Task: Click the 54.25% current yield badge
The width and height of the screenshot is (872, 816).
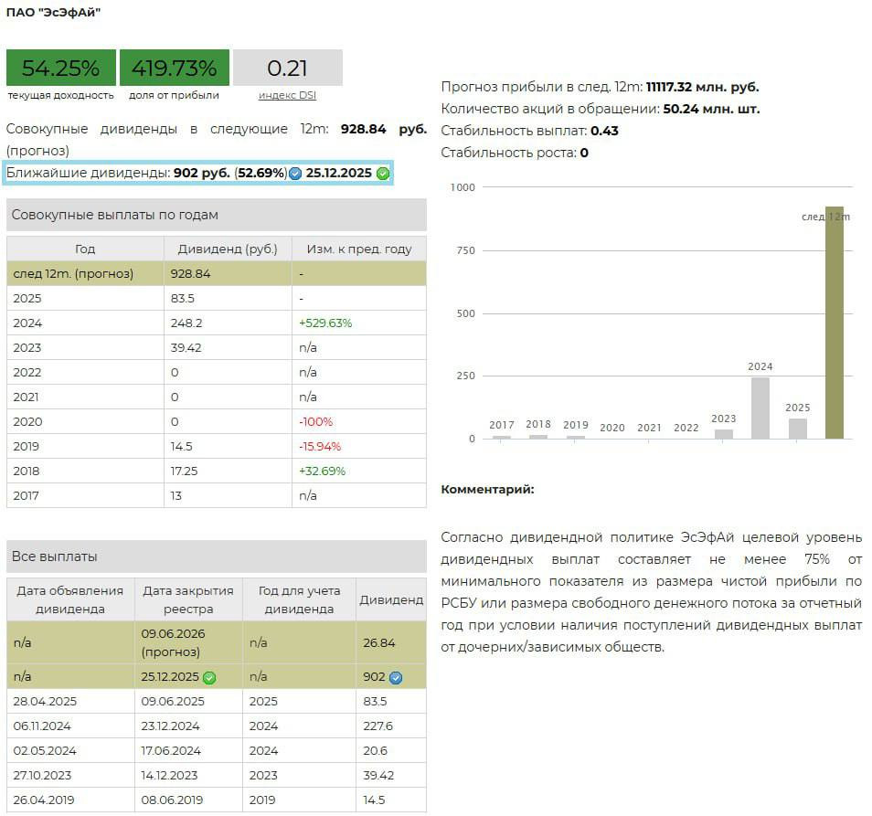Action: (x=61, y=69)
